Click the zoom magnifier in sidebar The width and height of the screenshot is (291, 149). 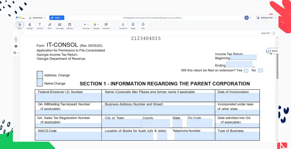pos(15,53)
